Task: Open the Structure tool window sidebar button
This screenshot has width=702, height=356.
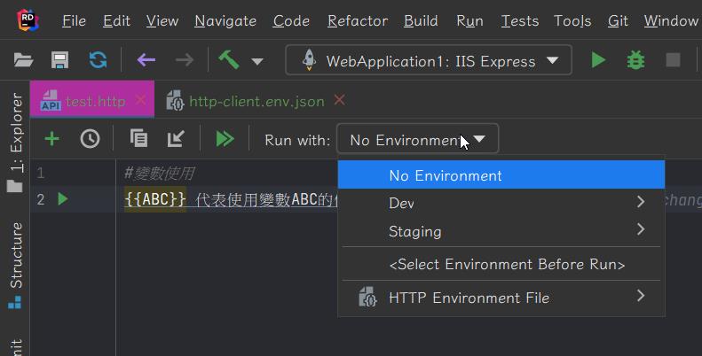Action: tap(15, 266)
